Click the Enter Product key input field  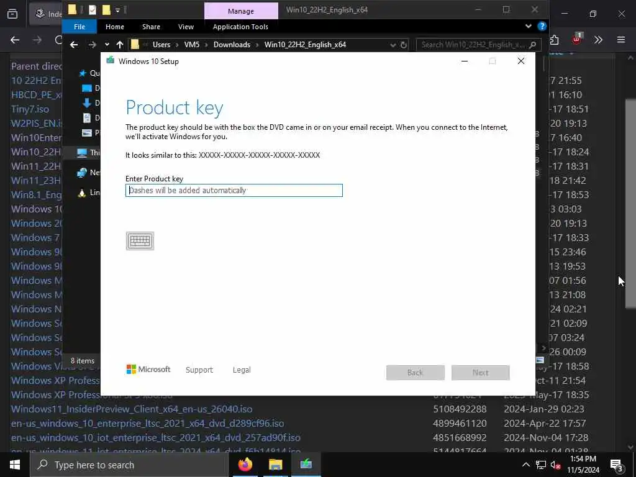point(234,190)
